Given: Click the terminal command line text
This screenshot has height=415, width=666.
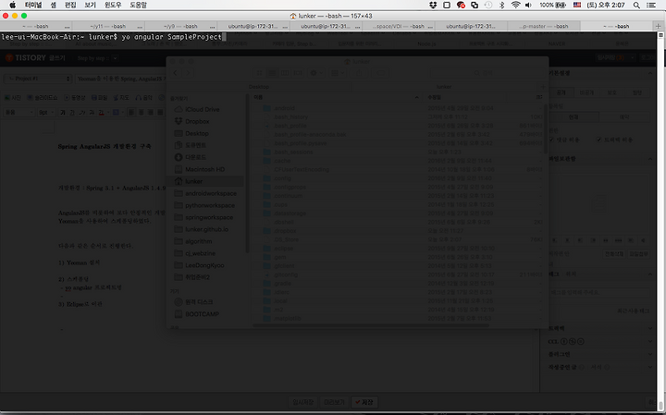Looking at the screenshot, I should coord(112,37).
